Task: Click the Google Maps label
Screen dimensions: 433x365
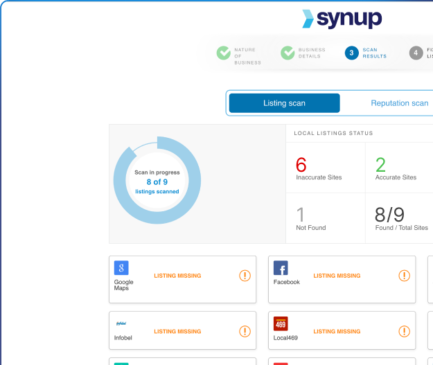Action: point(124,285)
